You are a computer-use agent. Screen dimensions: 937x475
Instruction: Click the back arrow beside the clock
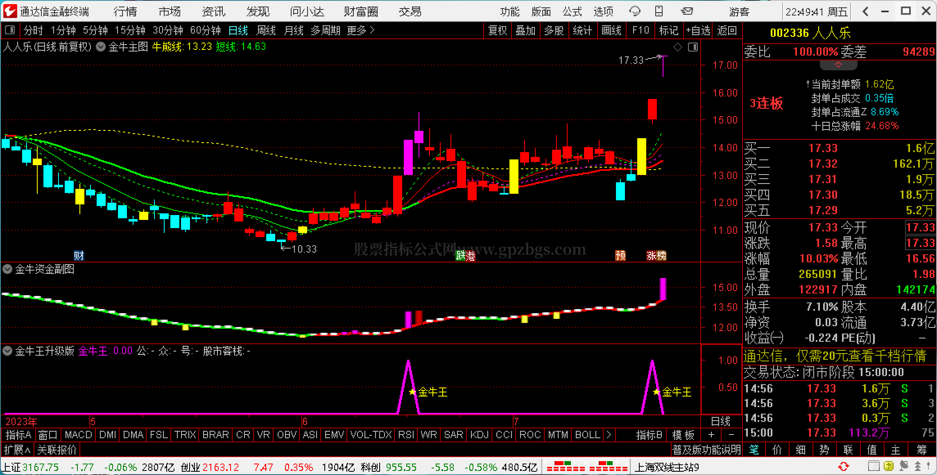865,11
